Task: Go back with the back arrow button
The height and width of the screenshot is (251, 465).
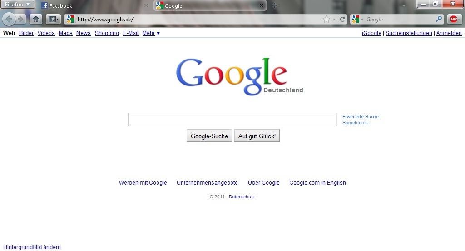Action: pos(9,19)
